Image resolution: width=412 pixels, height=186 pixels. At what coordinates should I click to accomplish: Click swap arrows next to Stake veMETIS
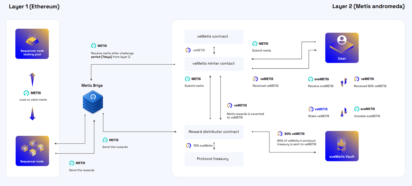344,112
